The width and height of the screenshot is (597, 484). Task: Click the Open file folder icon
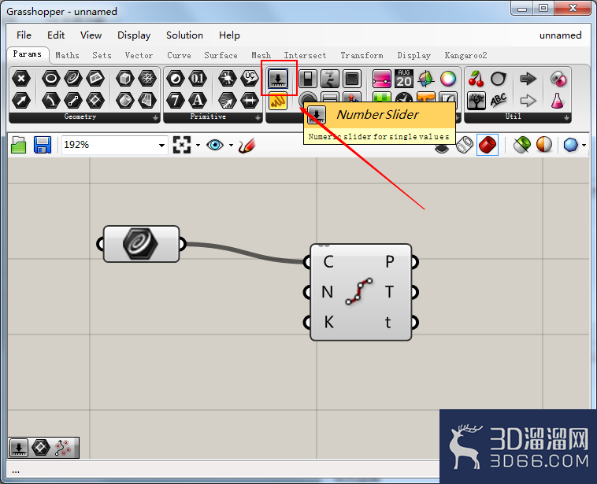click(19, 145)
